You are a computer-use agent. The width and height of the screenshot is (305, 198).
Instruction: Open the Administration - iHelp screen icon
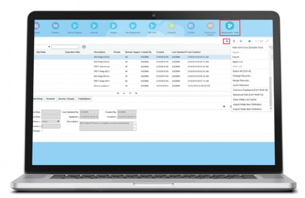[x=229, y=27]
